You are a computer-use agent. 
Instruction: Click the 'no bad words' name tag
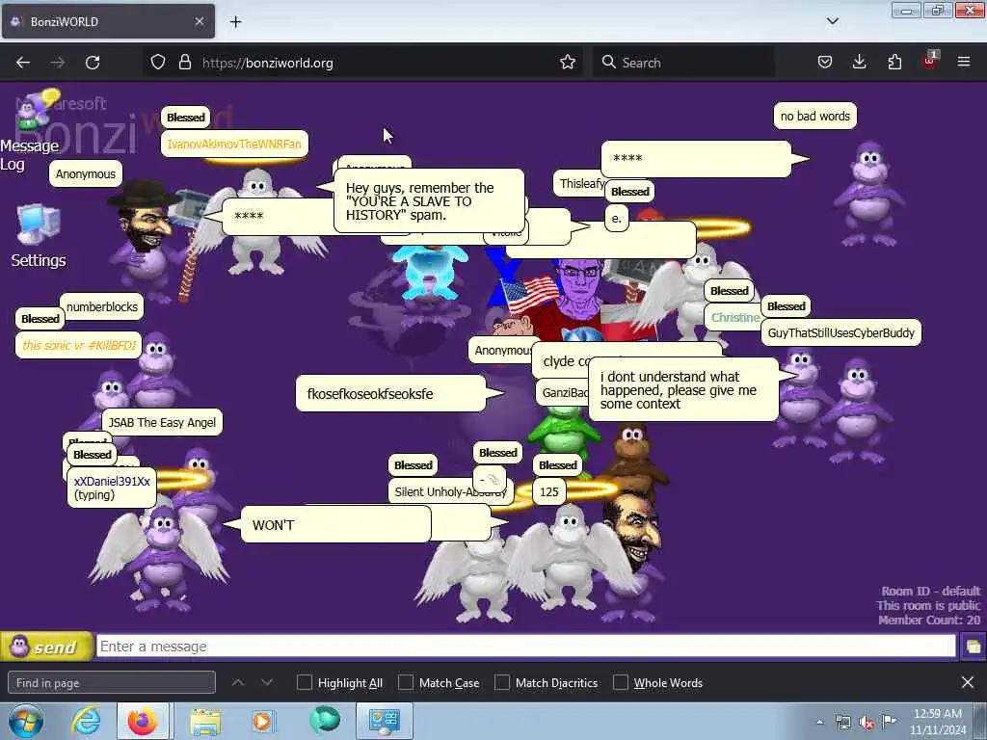point(815,116)
